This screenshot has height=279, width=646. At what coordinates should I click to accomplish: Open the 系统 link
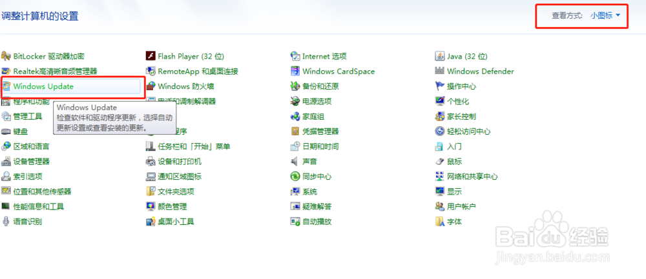click(x=309, y=191)
